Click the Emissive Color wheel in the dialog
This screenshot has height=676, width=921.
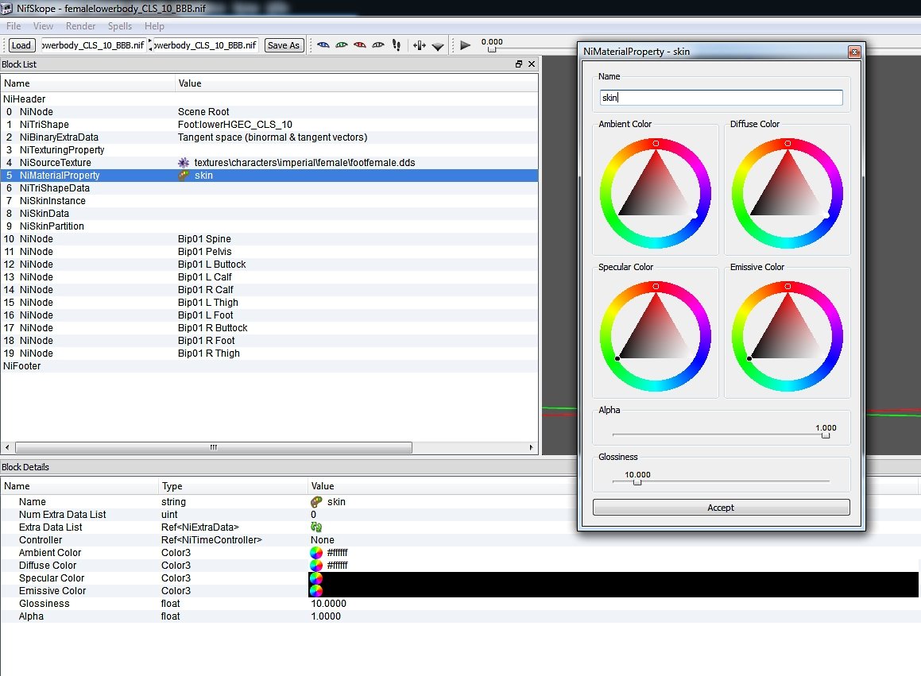(x=787, y=337)
